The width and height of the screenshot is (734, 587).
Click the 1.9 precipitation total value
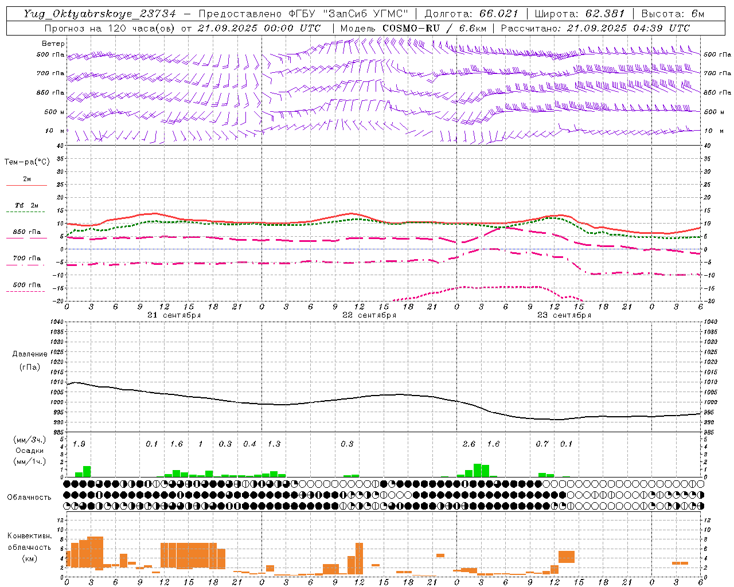(x=79, y=444)
